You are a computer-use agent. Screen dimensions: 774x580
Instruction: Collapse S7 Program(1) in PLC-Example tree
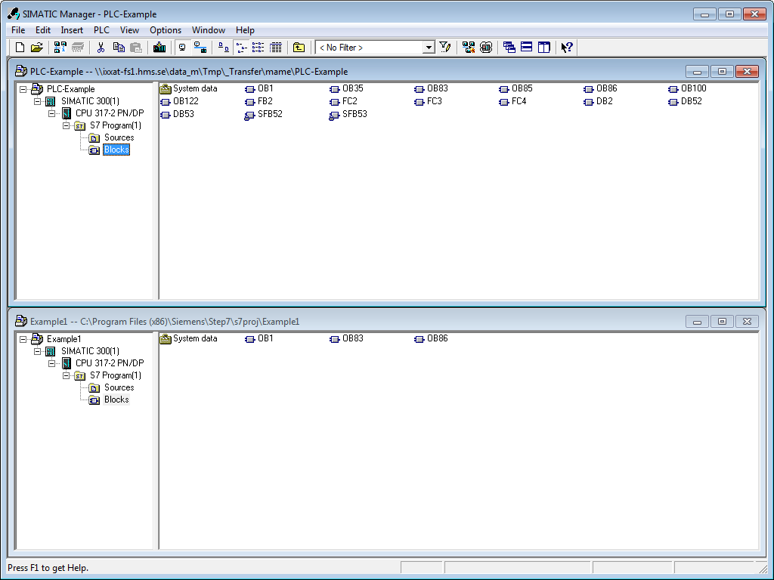(x=67, y=126)
